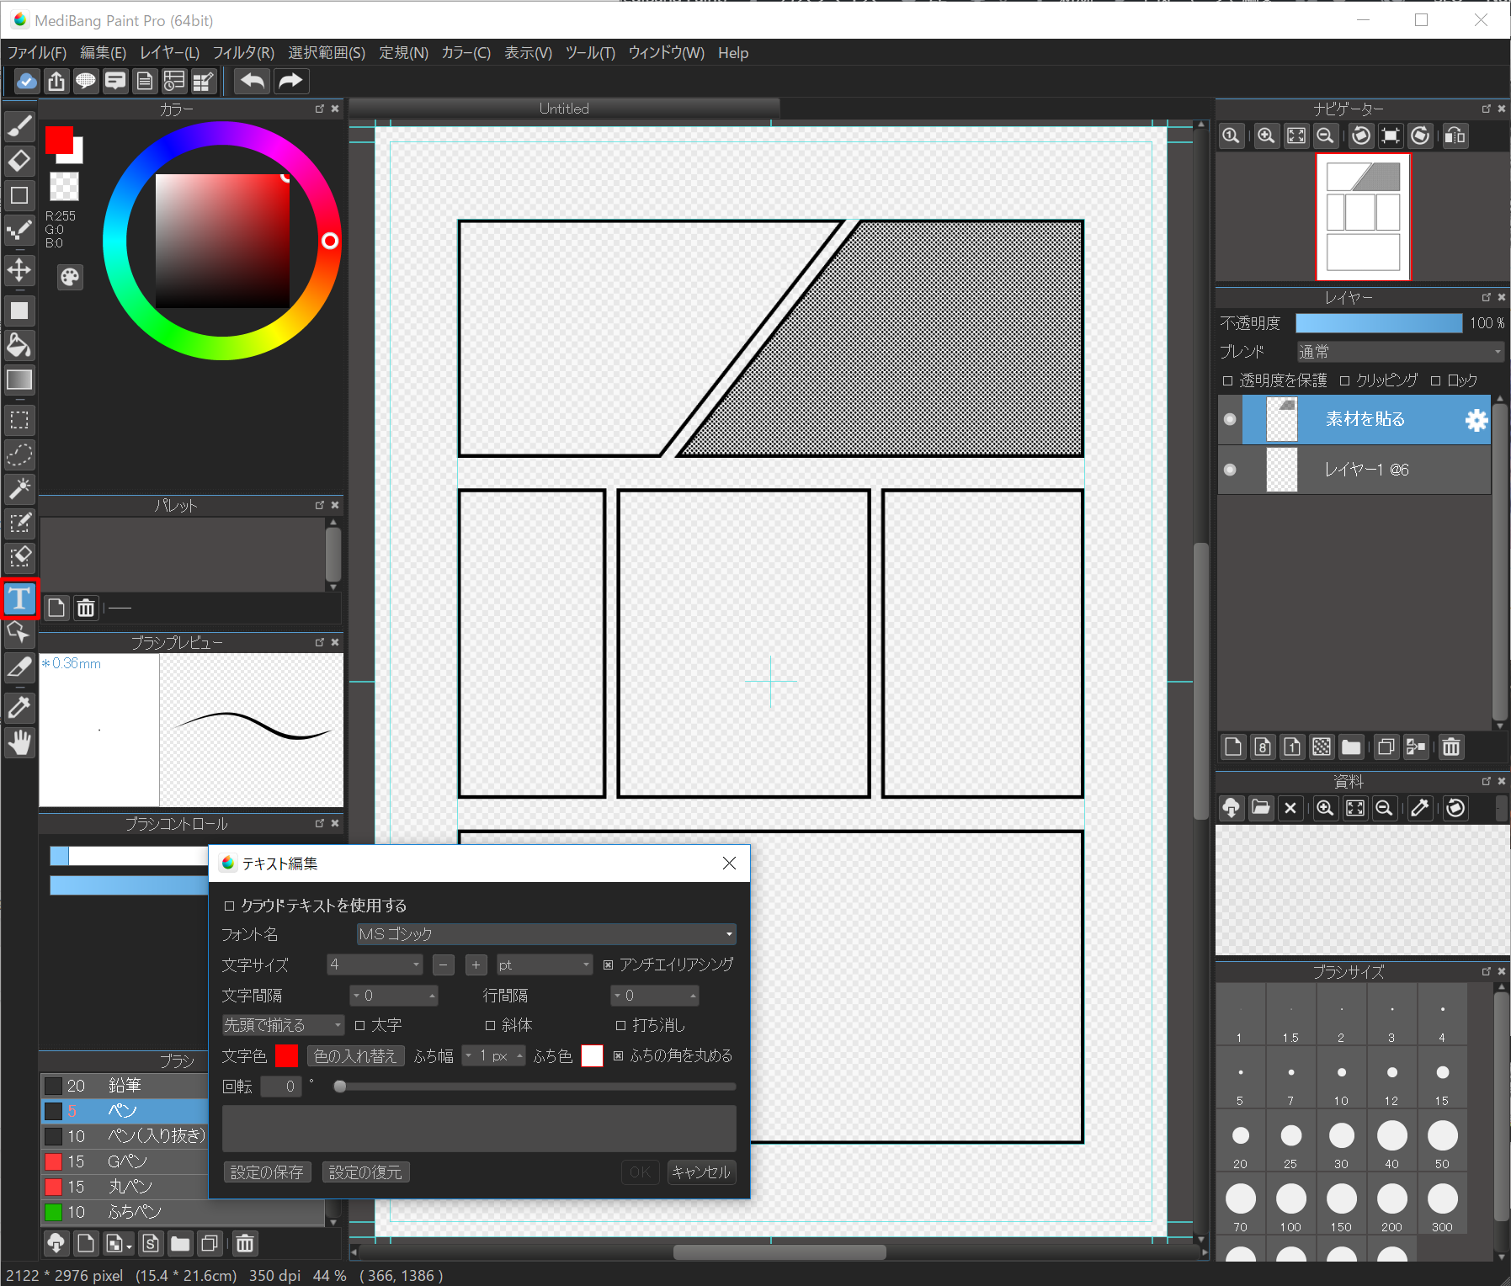Click rotate-left icon in Navigator

click(x=1360, y=136)
